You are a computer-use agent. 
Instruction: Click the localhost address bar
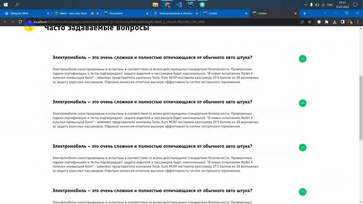pos(162,22)
